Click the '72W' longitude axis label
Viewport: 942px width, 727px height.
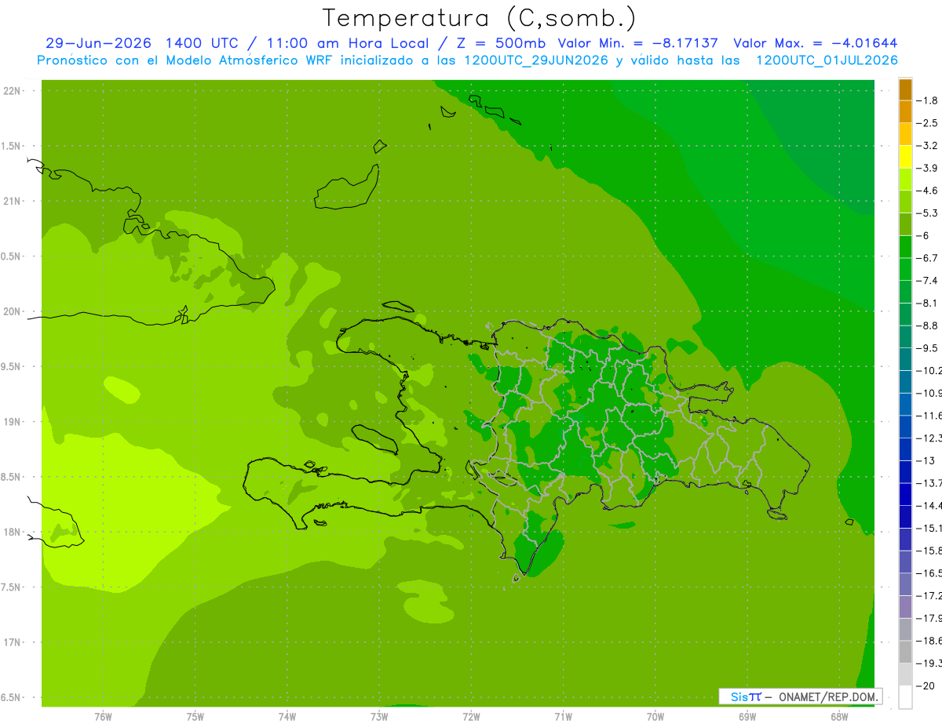click(x=471, y=717)
